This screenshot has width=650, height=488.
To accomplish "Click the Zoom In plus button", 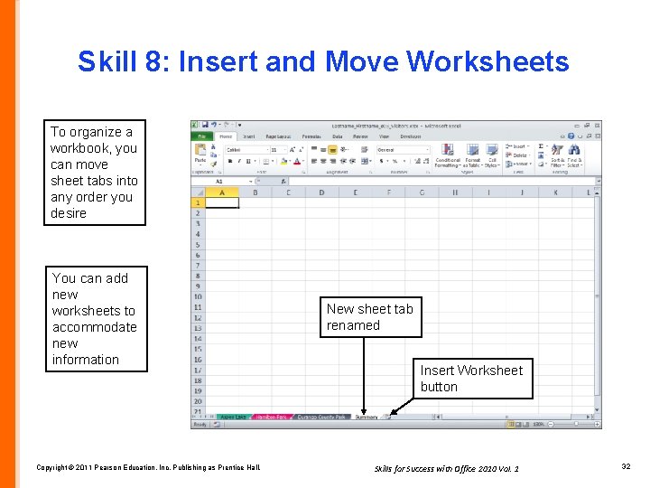I will [597, 424].
